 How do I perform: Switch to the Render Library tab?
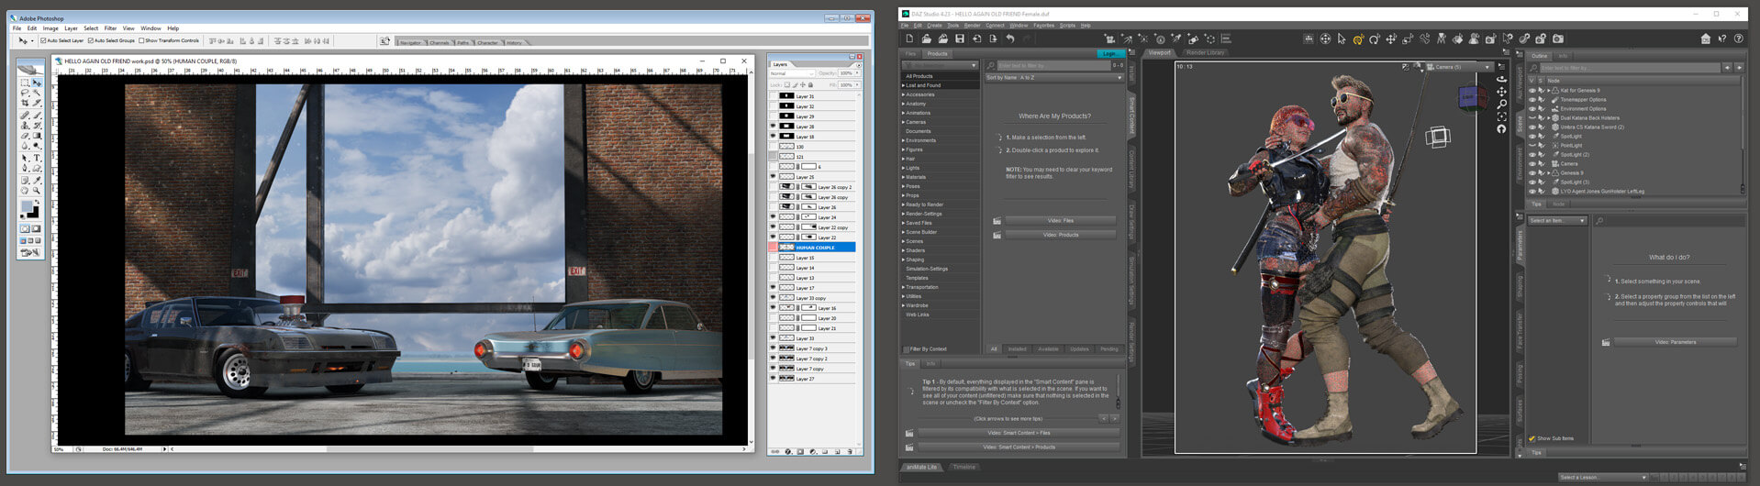pyautogui.click(x=1205, y=52)
